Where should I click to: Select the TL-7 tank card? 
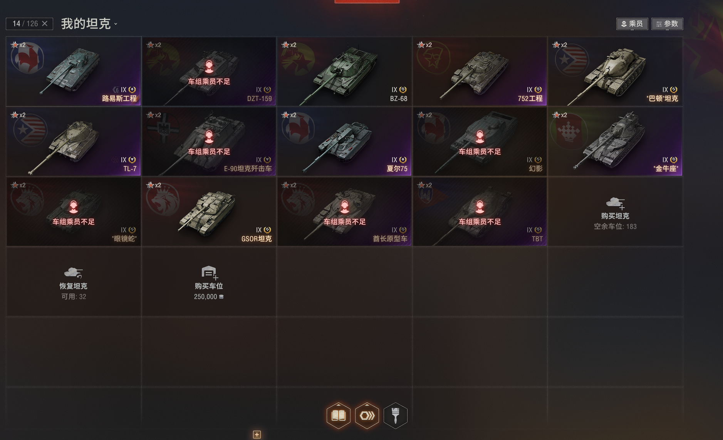[74, 141]
